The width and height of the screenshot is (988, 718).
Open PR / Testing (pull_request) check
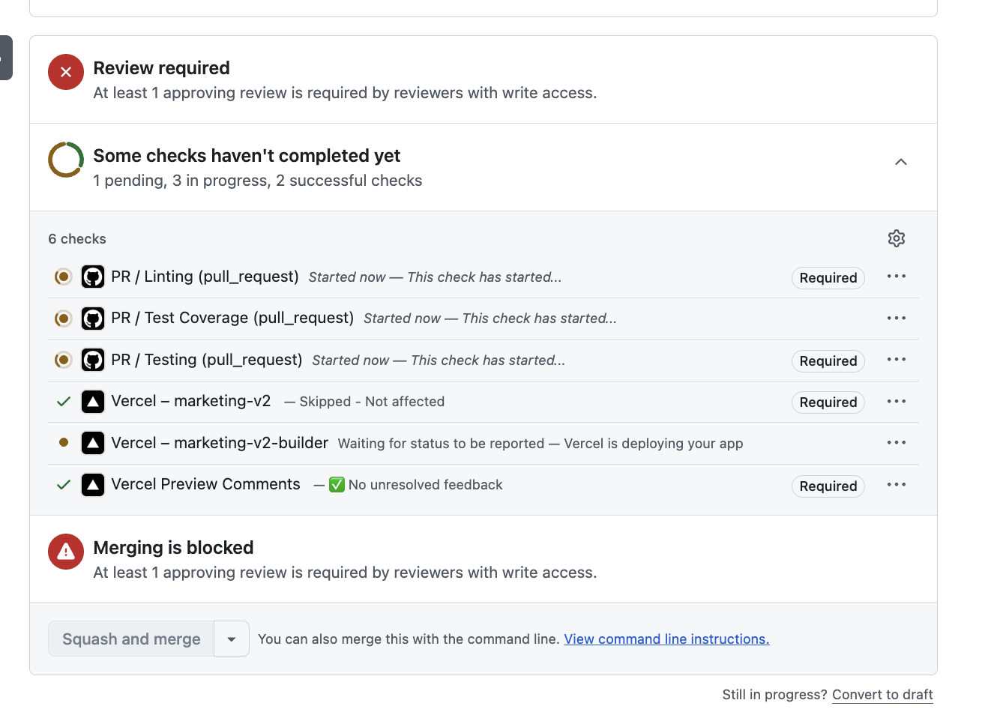point(206,360)
